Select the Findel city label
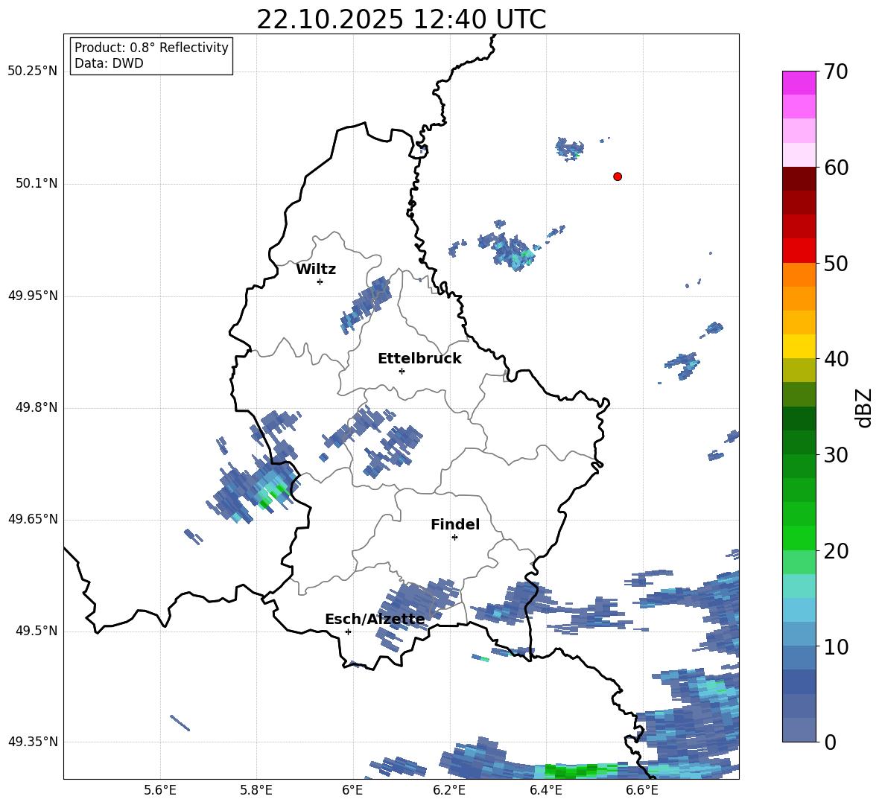 pos(455,524)
